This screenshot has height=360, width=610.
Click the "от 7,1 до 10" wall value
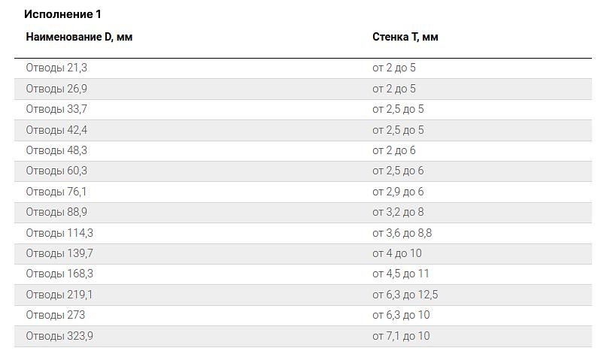tap(401, 336)
